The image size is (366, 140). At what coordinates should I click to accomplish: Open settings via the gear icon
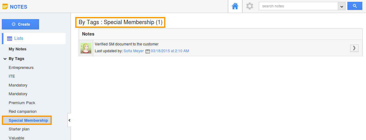[x=250, y=6]
